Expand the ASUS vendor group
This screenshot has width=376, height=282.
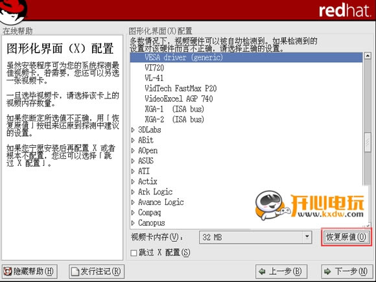[133, 161]
